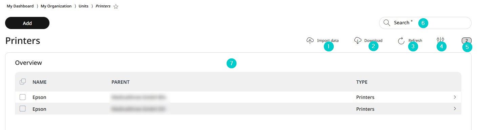Go to My Organization breadcrumb
478x130 pixels.
(x=56, y=6)
